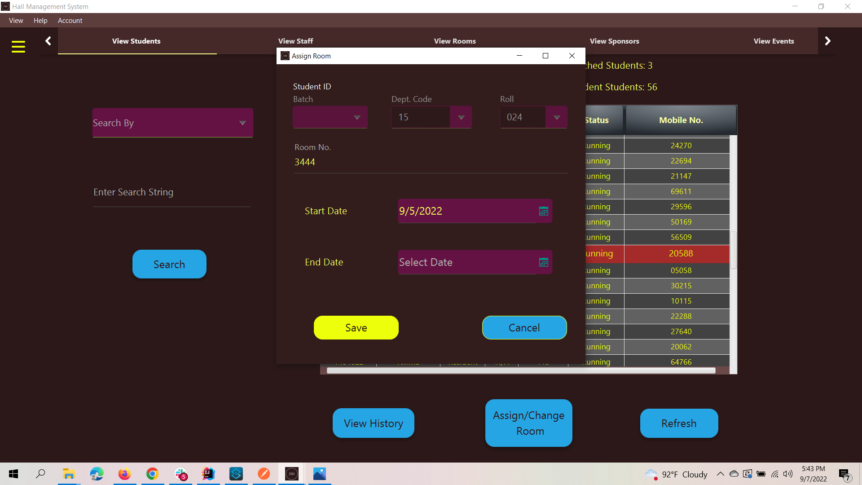The height and width of the screenshot is (485, 862).
Task: Click the left navigation chevron arrow
Action: [x=48, y=40]
